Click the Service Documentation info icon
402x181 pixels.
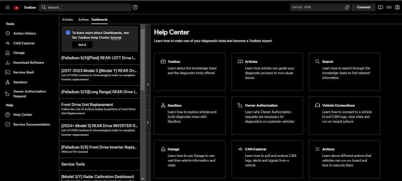[7, 124]
